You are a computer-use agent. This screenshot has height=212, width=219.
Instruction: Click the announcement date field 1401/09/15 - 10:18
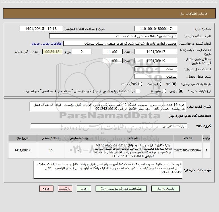(x=41, y=29)
